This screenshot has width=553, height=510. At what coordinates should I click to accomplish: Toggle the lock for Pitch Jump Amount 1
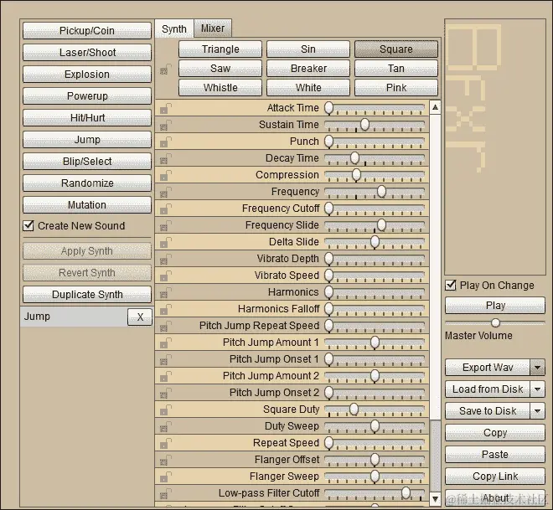(165, 343)
